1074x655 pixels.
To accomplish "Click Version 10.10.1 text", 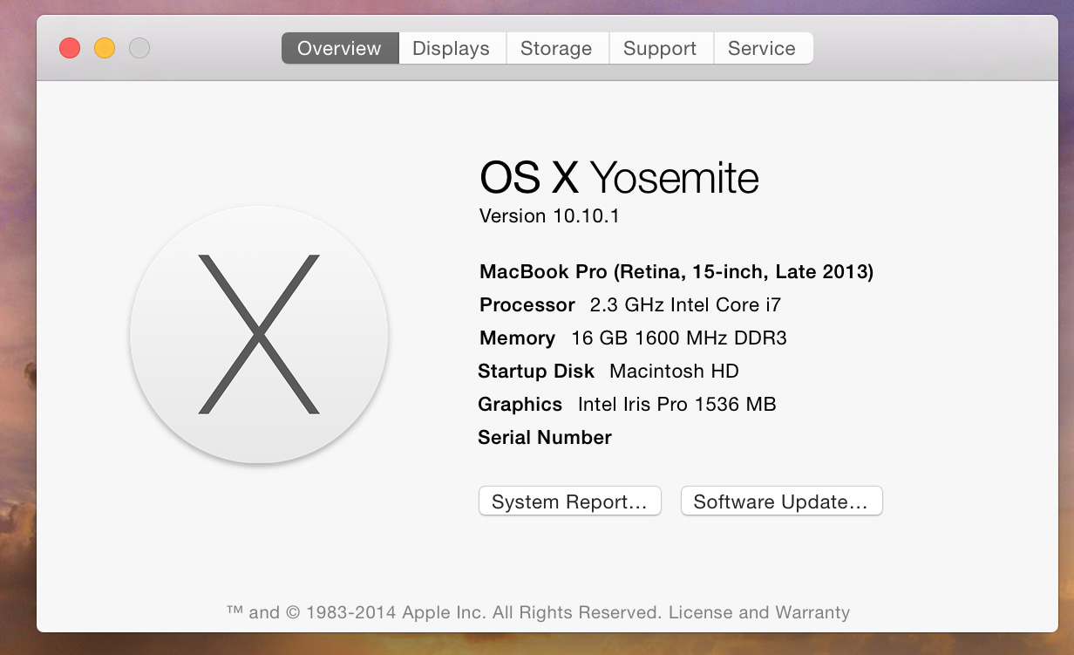I will (549, 216).
